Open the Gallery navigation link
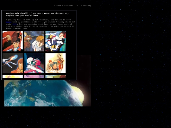This screenshot has height=128, width=171. pos(87,5)
